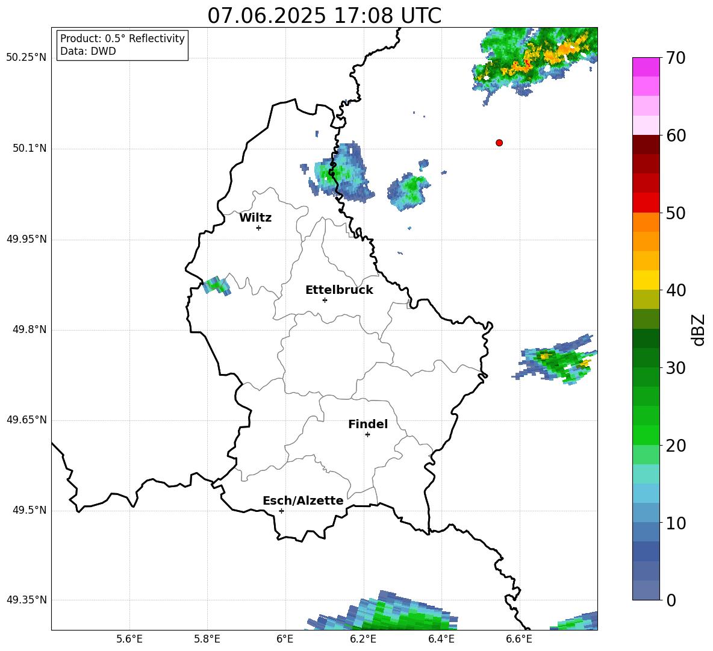Click the 5.6°E longitude label
Screen dimensions: 713x651
(129, 639)
